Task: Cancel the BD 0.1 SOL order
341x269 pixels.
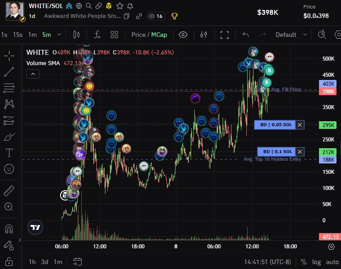Action: tap(300, 152)
